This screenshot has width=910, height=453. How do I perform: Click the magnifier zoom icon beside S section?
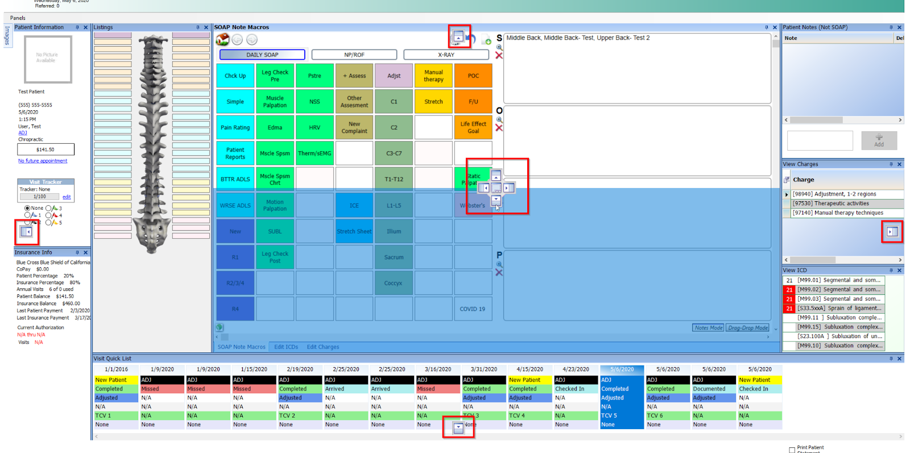click(x=499, y=47)
